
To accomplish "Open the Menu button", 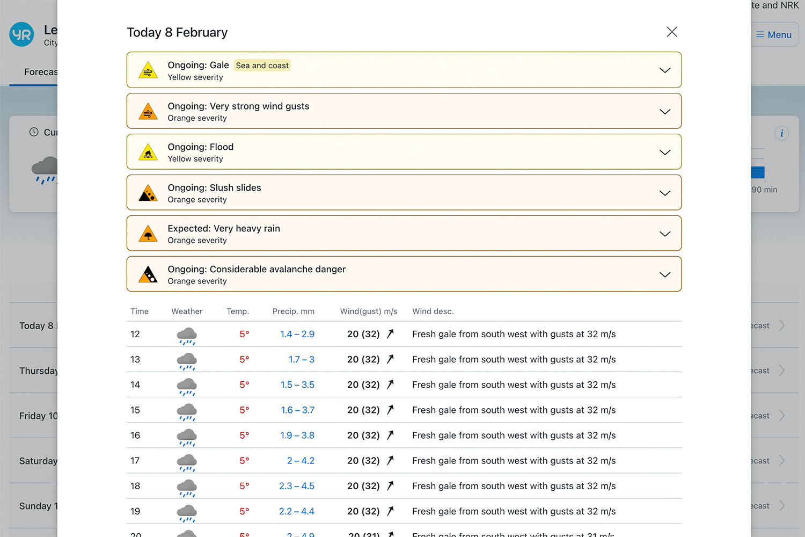I will click(774, 35).
